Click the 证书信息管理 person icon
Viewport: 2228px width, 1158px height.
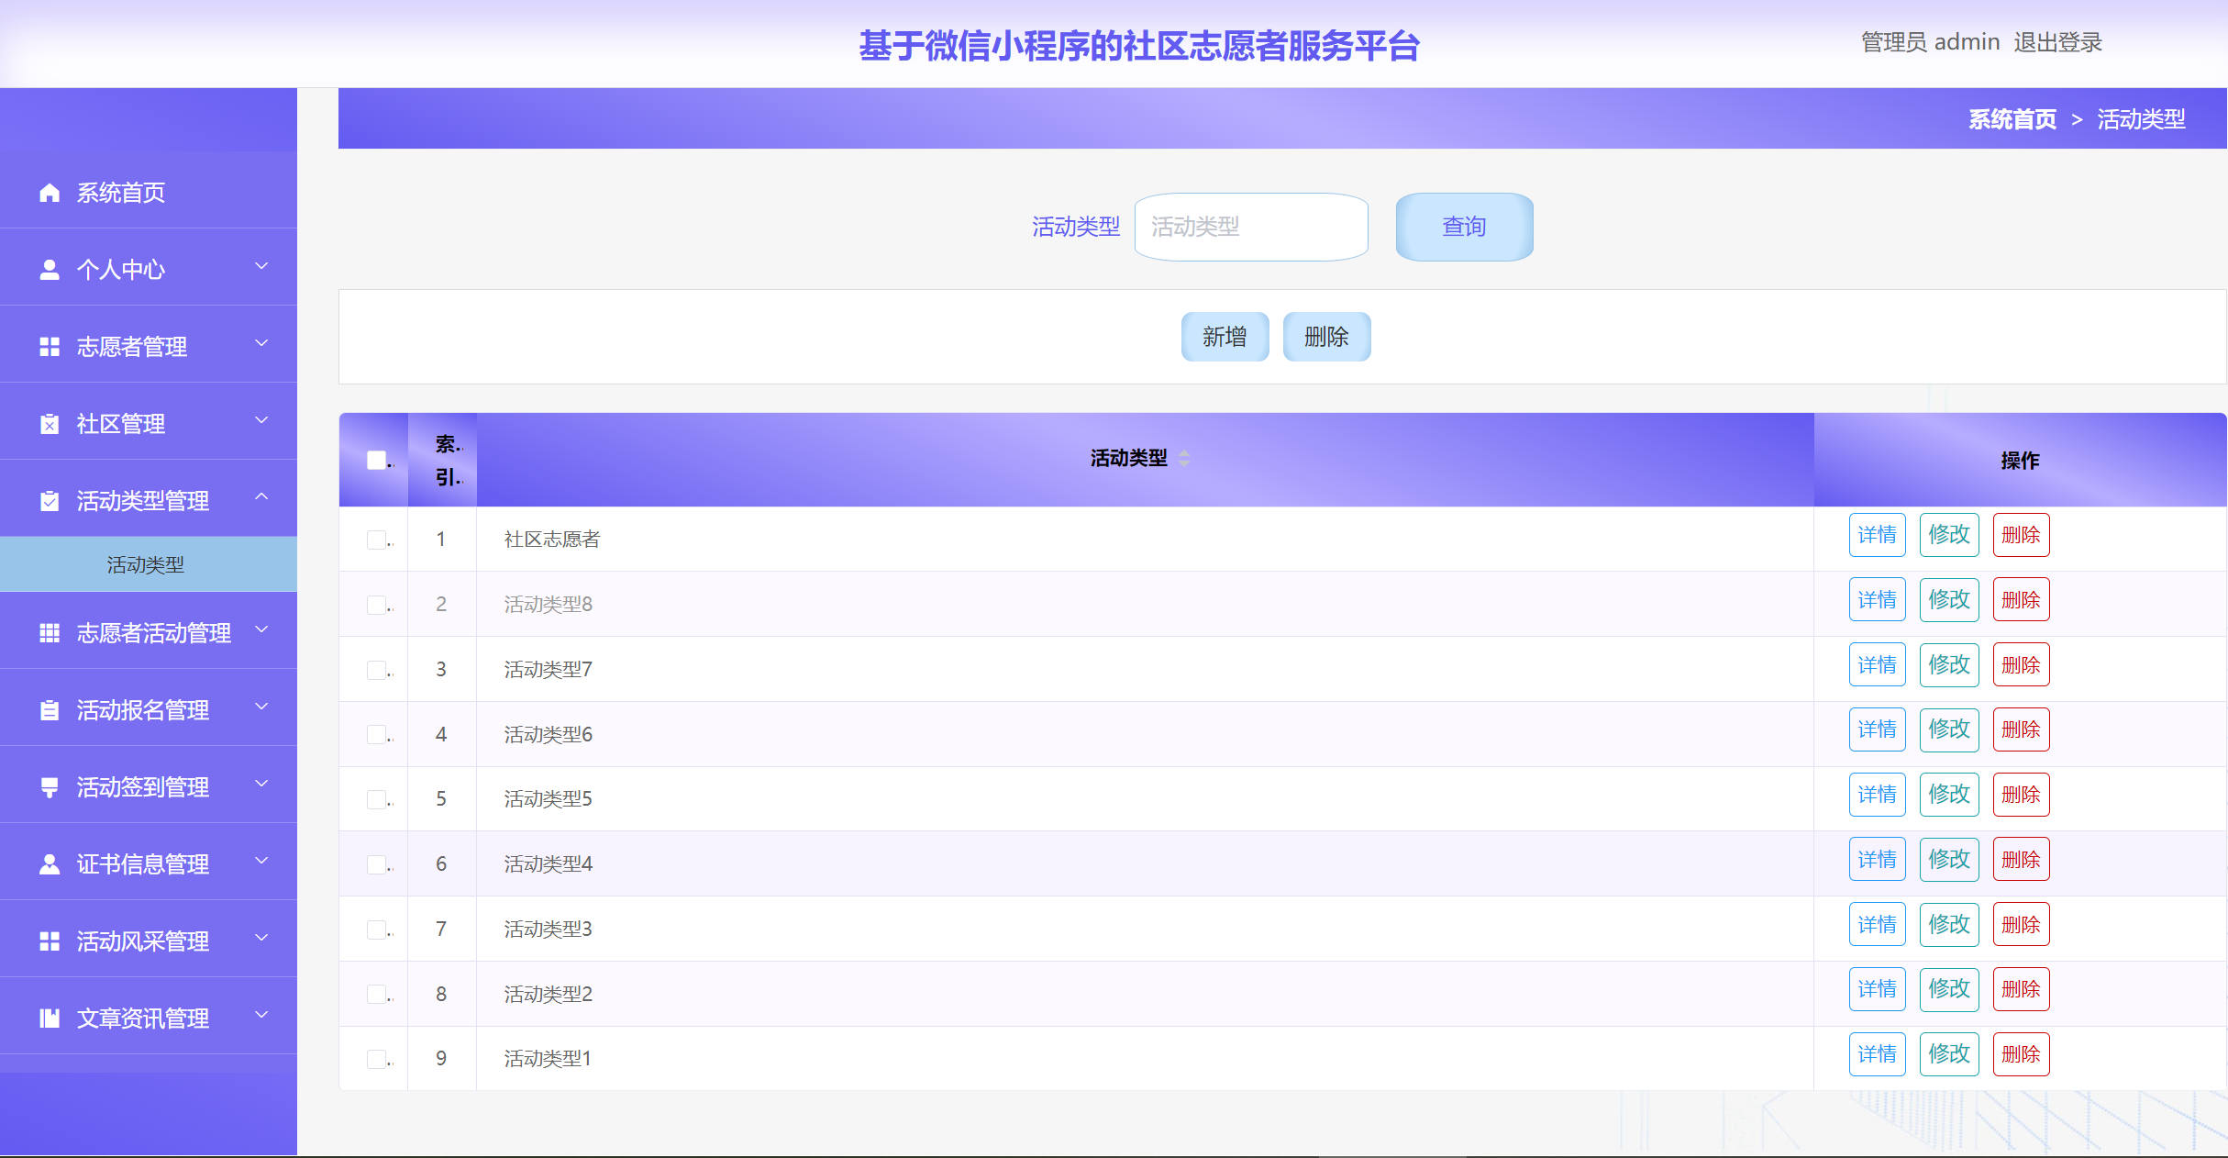(49, 863)
